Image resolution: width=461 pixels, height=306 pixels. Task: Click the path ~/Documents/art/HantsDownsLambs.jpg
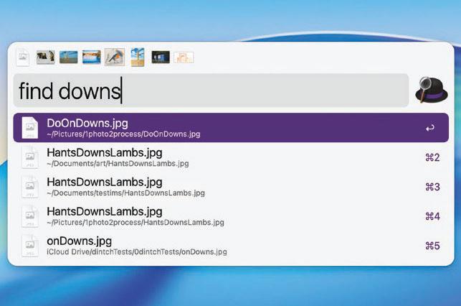tap(118, 164)
